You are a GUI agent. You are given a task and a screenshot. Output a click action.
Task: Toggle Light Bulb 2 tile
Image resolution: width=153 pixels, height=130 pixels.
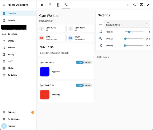[x=52, y=29]
